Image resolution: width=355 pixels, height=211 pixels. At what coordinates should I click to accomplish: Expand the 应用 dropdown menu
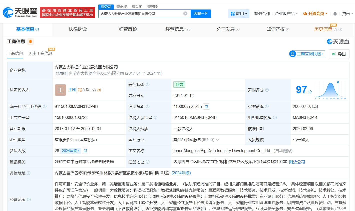[239, 14]
